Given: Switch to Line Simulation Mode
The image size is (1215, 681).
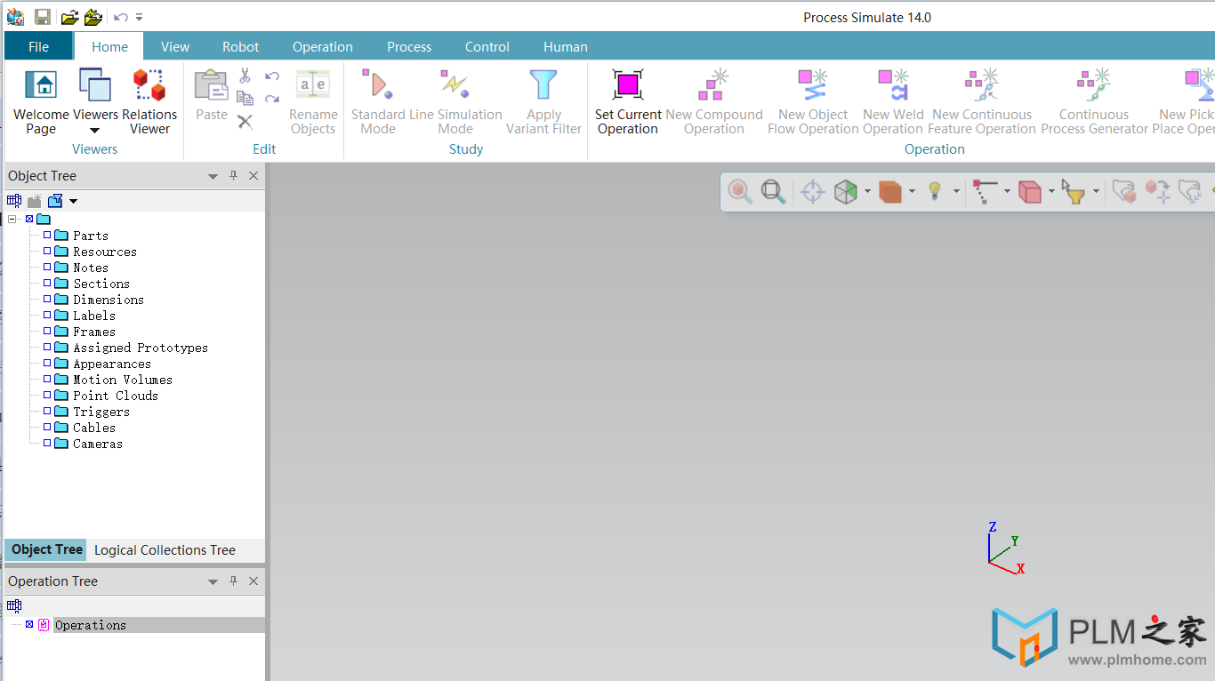Looking at the screenshot, I should coord(455,101).
